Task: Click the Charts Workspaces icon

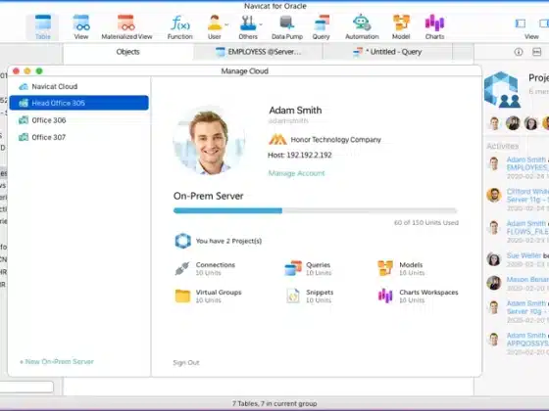Action: coord(385,296)
